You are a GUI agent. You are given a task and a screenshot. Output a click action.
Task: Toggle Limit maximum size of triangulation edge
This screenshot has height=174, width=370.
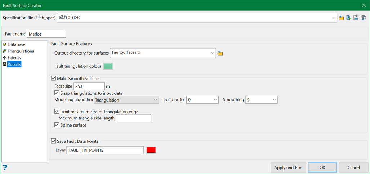click(x=57, y=112)
